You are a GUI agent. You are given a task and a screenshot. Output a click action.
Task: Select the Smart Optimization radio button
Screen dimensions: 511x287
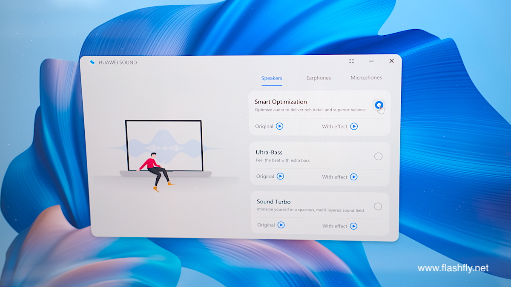(x=379, y=105)
